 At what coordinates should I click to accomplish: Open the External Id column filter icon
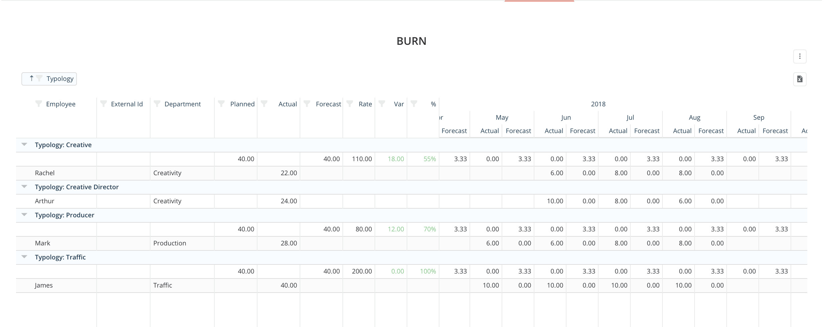[104, 104]
